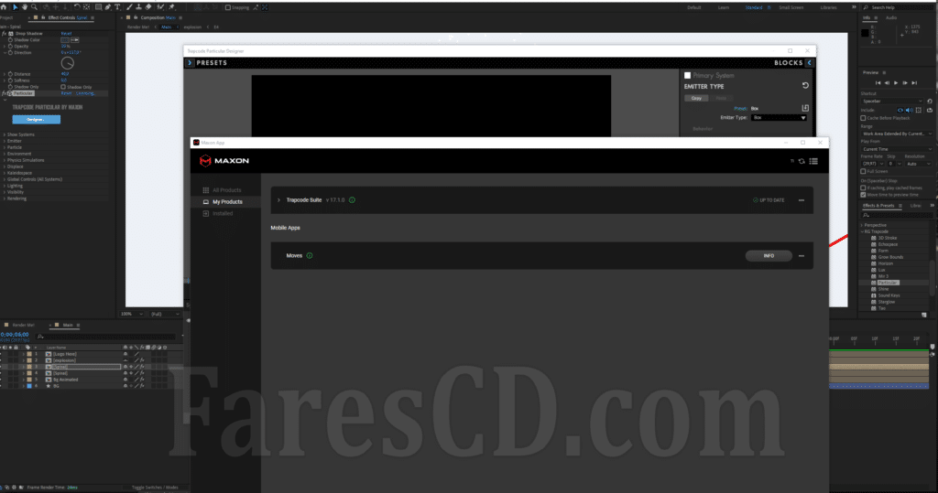Open the more options dash for Trapcode Suite
The image size is (938, 493).
[x=802, y=200]
